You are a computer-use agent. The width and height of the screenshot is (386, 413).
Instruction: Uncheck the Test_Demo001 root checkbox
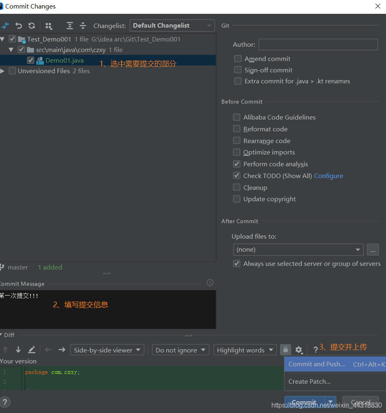coord(12,39)
